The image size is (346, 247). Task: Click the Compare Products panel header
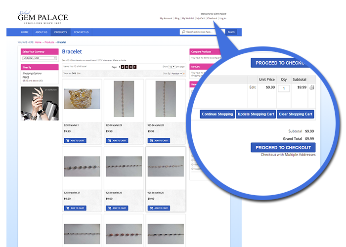pyautogui.click(x=205, y=51)
